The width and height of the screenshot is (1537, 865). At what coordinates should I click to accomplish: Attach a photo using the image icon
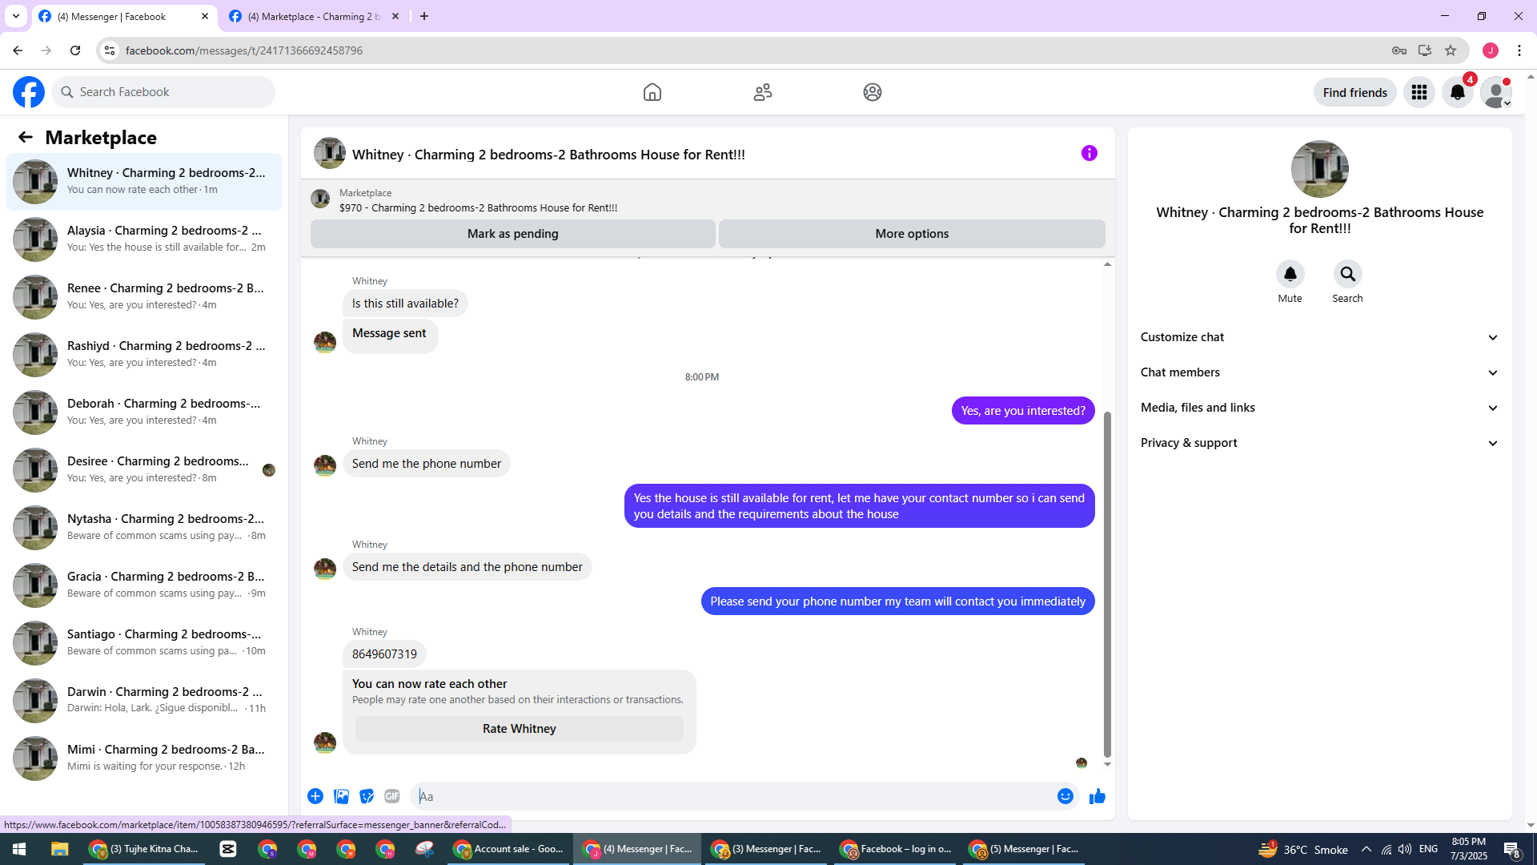point(341,796)
